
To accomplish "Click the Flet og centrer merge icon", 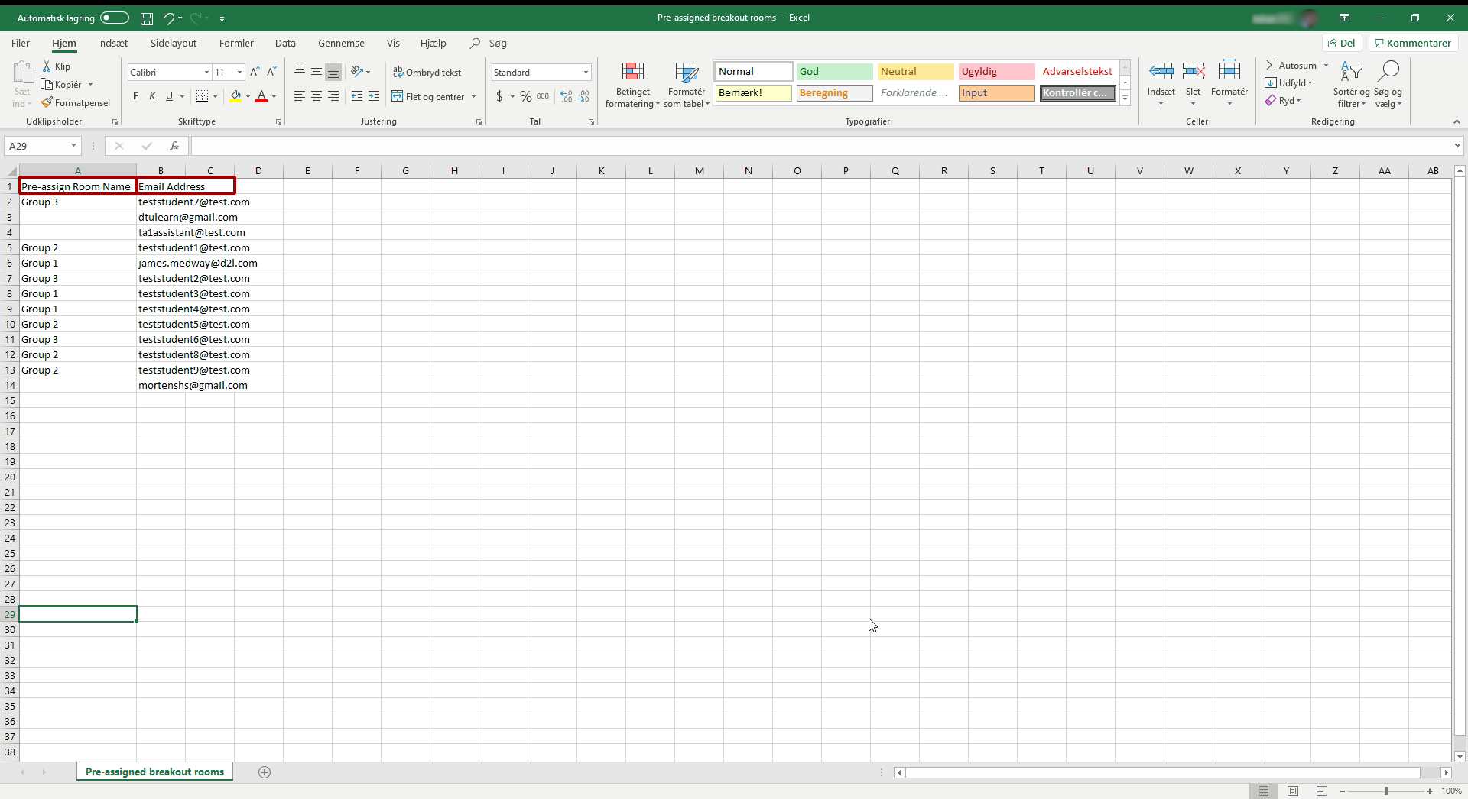I will coord(398,96).
